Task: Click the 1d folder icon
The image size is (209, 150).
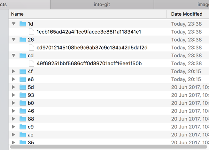Action: (23, 24)
